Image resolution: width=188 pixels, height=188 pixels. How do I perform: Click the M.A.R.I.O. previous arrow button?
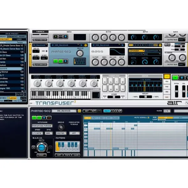point(33,147)
